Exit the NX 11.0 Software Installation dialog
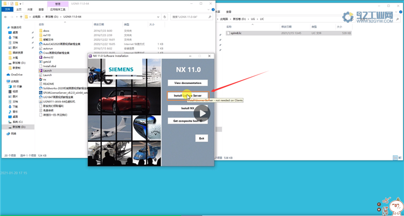This screenshot has height=216, width=404. coord(201,138)
